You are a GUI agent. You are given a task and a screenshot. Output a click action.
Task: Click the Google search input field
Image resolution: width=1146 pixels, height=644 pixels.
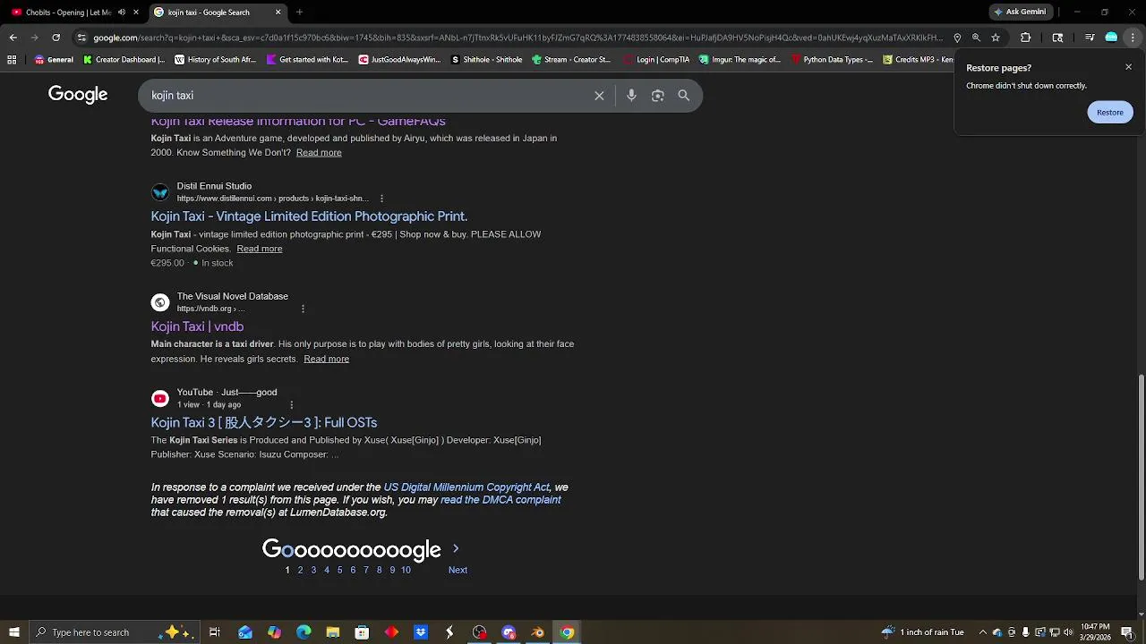(367, 96)
